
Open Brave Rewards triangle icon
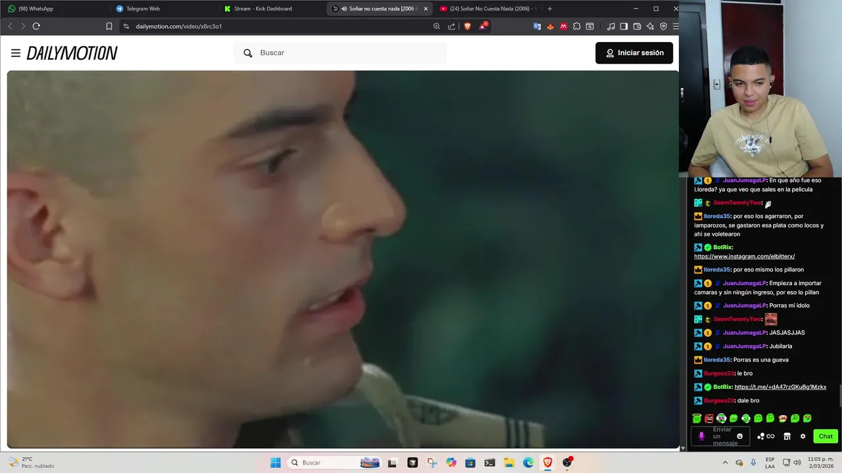(483, 26)
